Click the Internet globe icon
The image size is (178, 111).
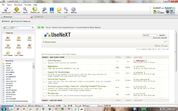[3, 21]
